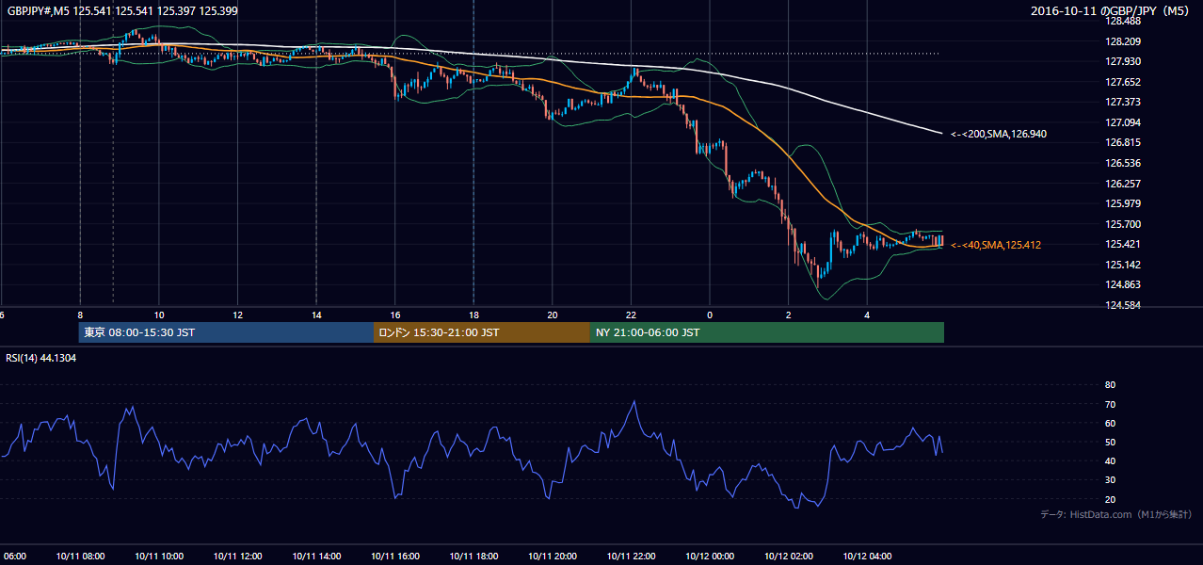Viewport: 1203px width, 565px height.
Task: Click the 10/11 10:00 time label
Action: 159,556
